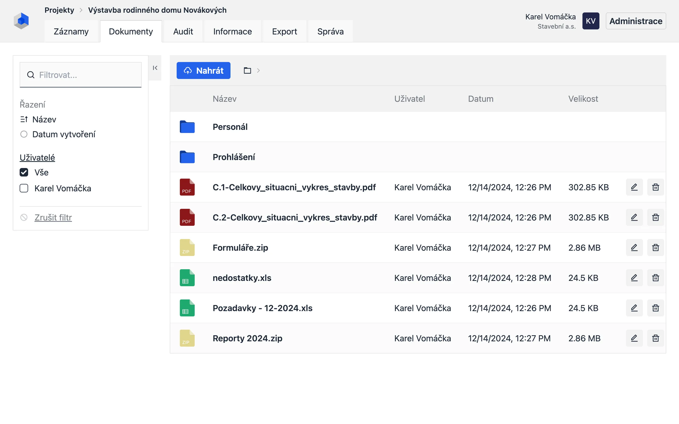Click the search magnifier icon in filter

(31, 75)
